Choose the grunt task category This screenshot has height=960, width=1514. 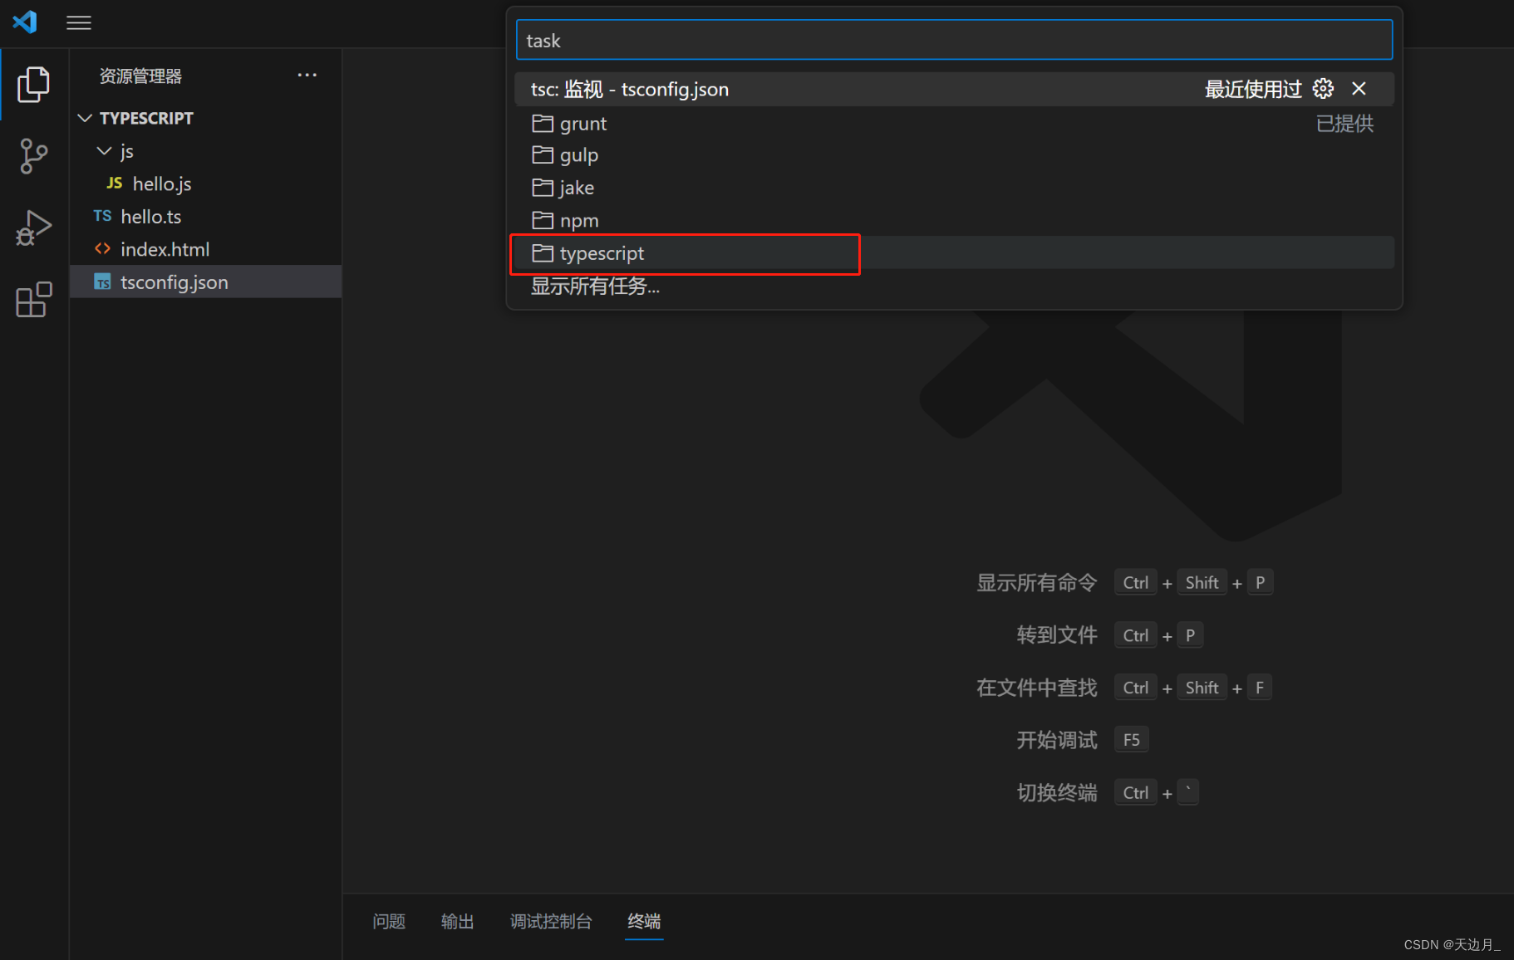[x=954, y=123]
